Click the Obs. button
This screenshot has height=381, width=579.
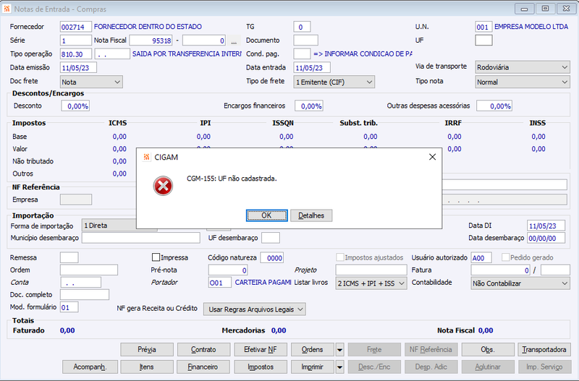click(488, 350)
